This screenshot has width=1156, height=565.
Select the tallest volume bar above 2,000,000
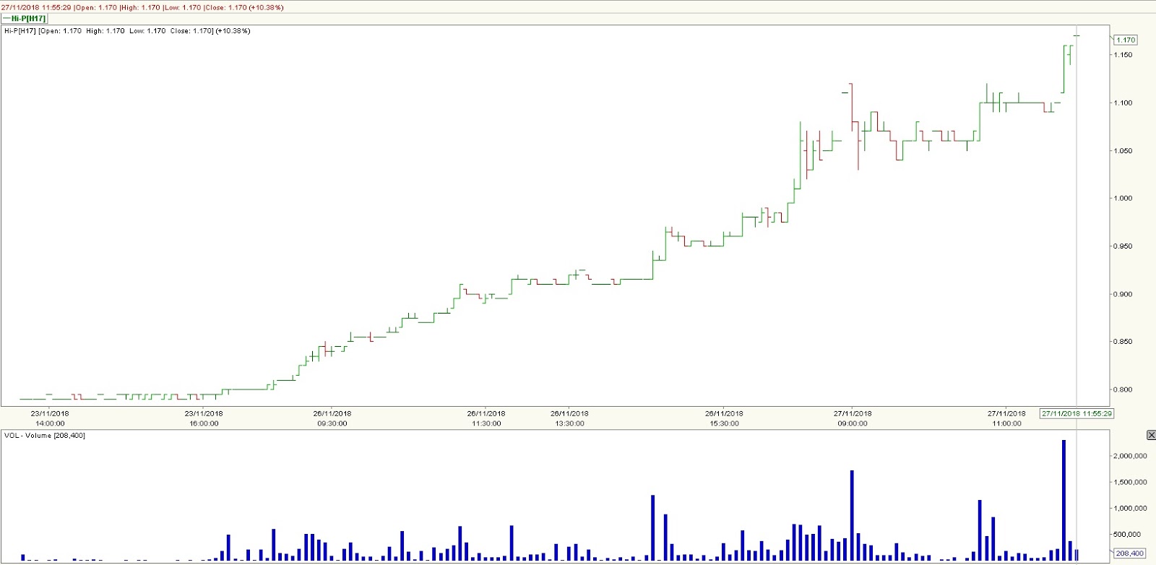1064,500
